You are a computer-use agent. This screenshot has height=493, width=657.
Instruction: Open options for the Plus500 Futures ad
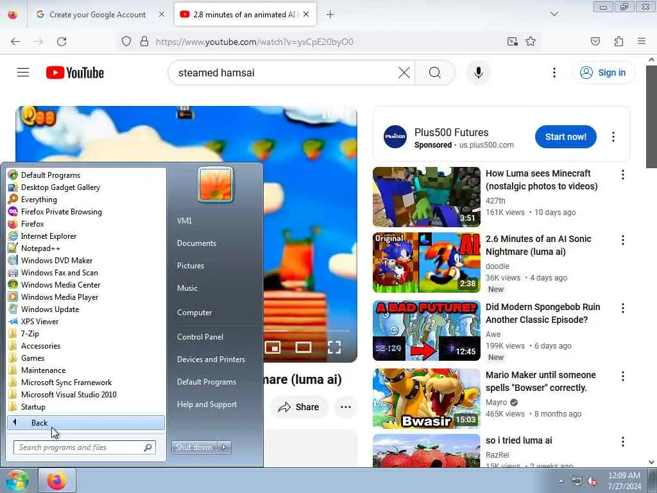[613, 137]
